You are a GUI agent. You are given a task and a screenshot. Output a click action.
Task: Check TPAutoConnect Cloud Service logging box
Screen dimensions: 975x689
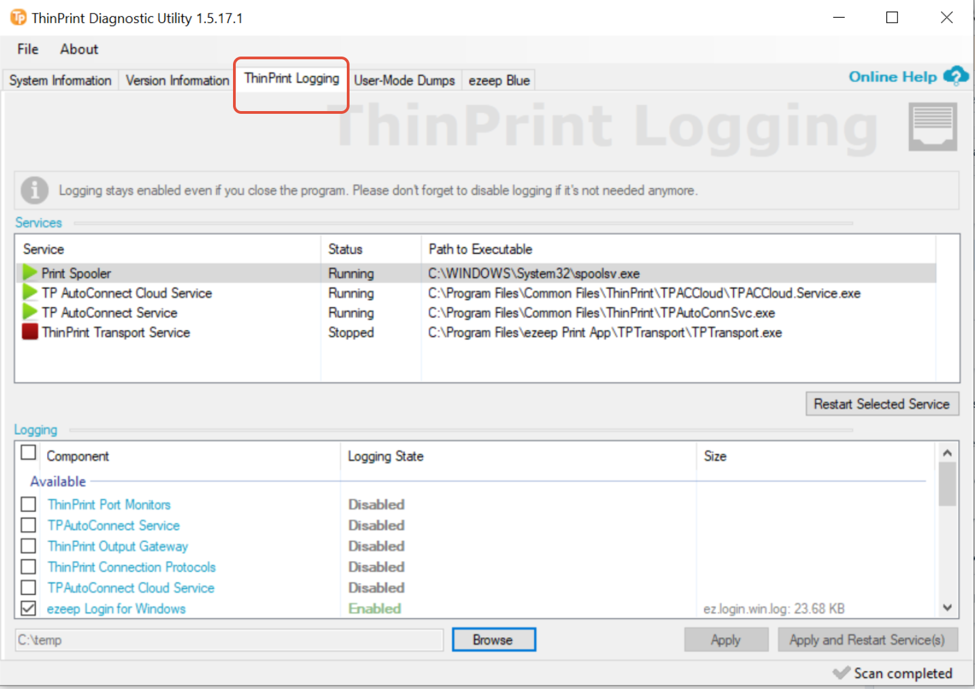29,587
